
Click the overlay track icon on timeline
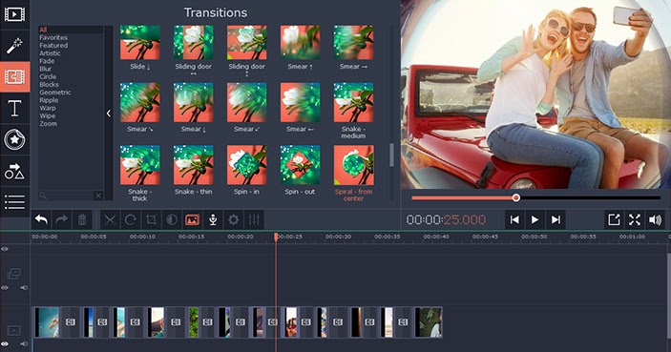[x=13, y=274]
